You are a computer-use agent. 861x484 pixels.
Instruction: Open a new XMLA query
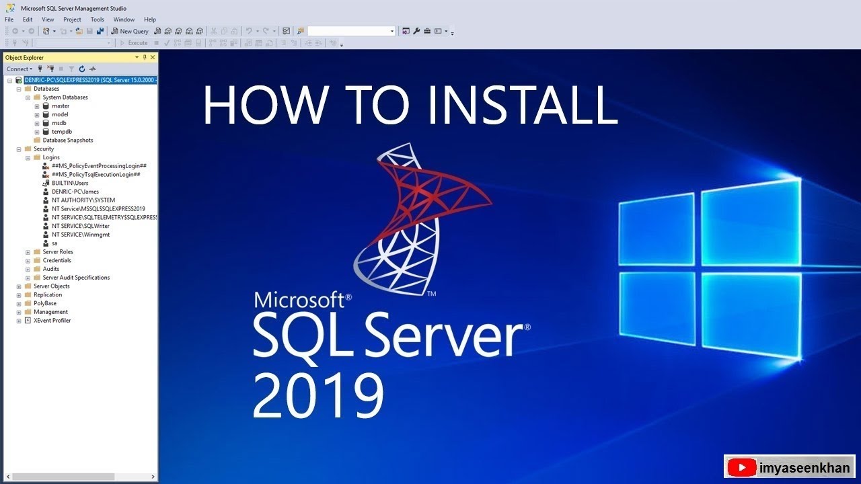click(189, 31)
